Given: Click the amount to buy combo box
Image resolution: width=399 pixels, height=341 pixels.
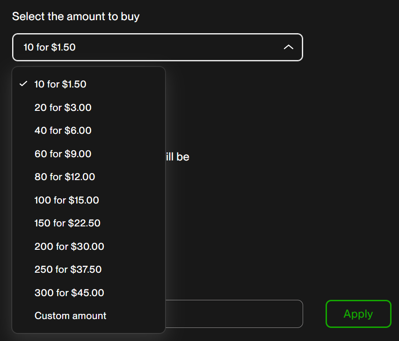Looking at the screenshot, I should pos(157,47).
